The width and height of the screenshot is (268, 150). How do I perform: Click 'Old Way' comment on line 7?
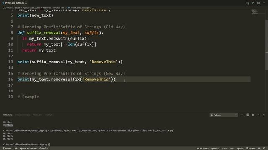click(x=114, y=27)
